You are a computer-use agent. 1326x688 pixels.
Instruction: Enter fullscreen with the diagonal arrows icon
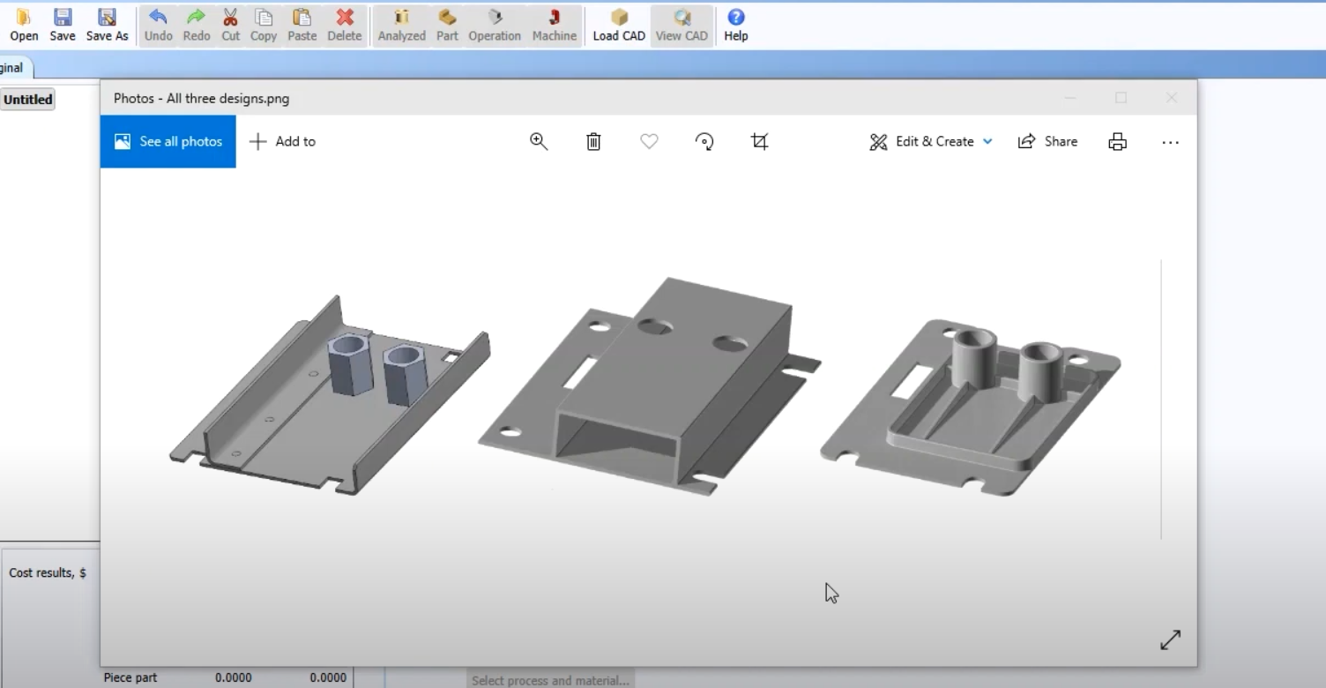pyautogui.click(x=1170, y=639)
